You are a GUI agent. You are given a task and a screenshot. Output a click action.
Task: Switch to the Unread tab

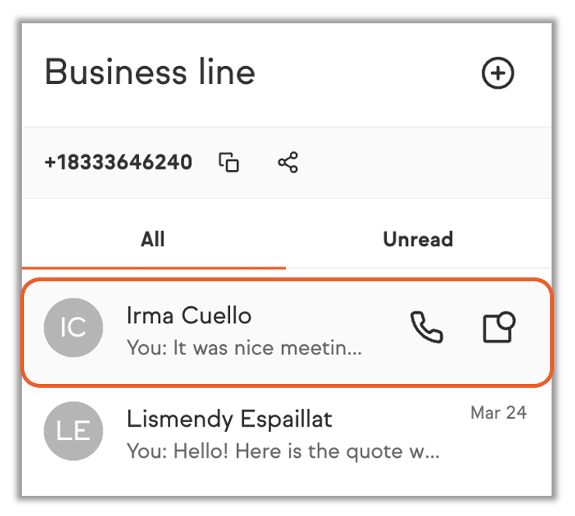pyautogui.click(x=418, y=239)
